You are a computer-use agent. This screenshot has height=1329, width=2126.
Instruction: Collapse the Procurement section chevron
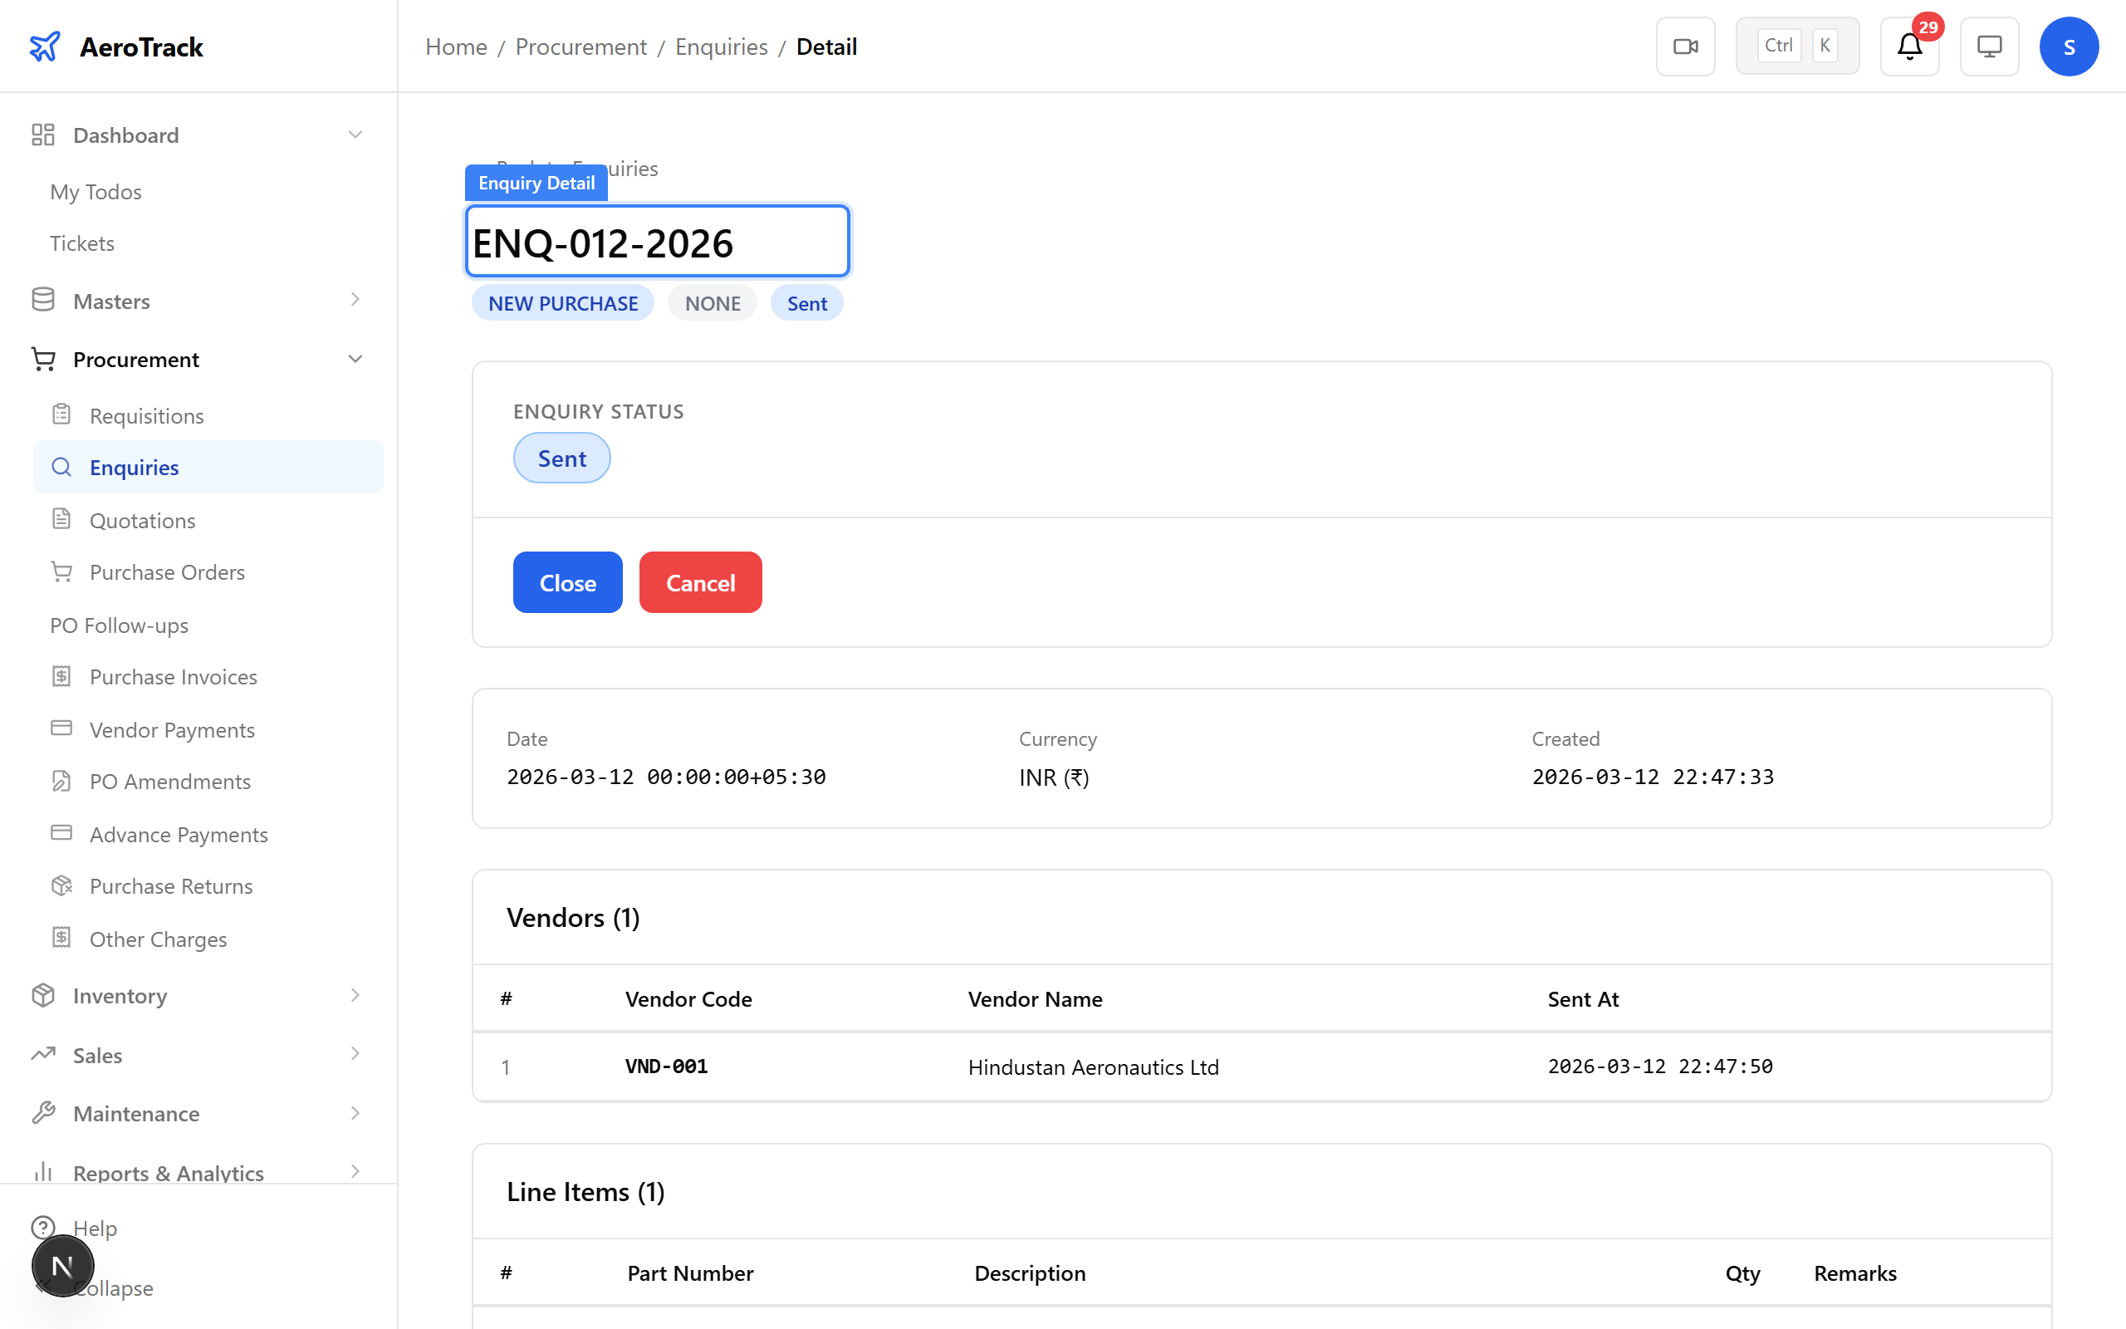[355, 360]
